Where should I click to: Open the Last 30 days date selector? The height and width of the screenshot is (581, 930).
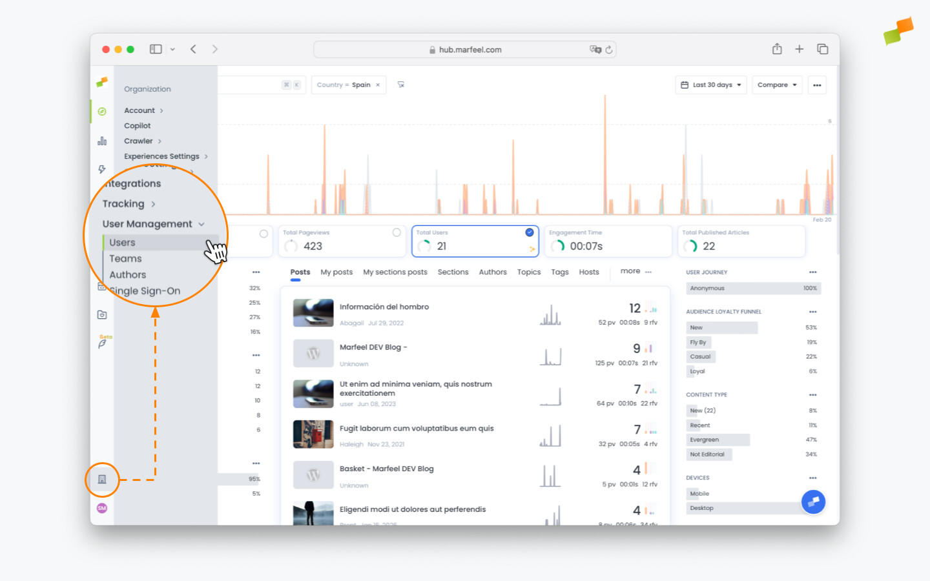tap(710, 85)
